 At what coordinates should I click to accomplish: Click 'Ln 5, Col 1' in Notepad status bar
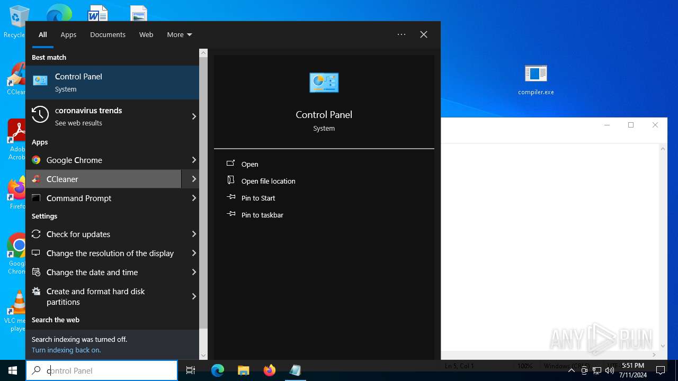(459, 366)
